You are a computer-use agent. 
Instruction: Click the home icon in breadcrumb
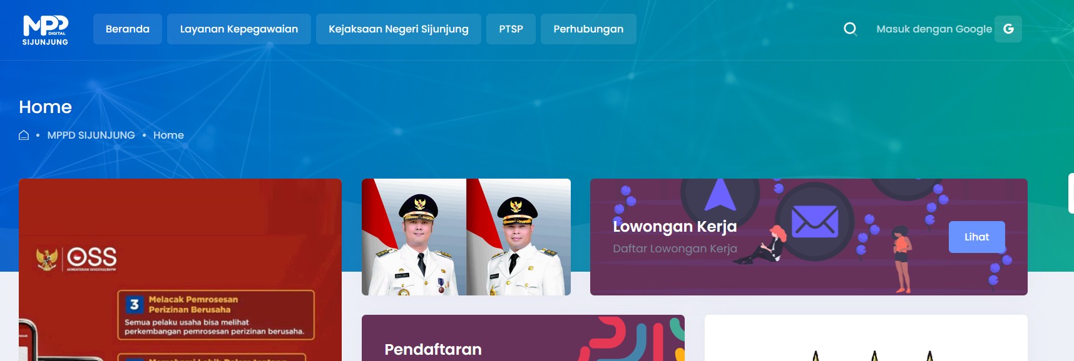coord(24,135)
